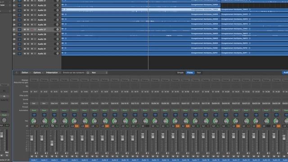Click the Audio 32 track icon
Viewport: 288px width, 162px height.
point(19,54)
